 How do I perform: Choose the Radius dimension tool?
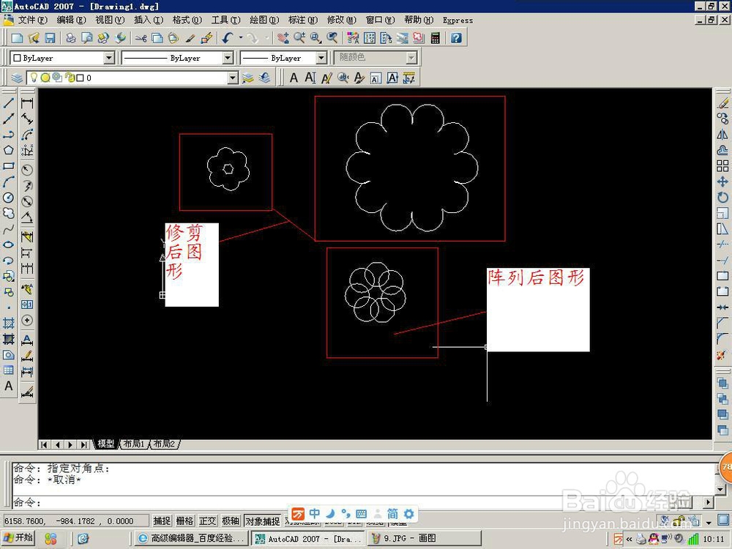click(27, 170)
